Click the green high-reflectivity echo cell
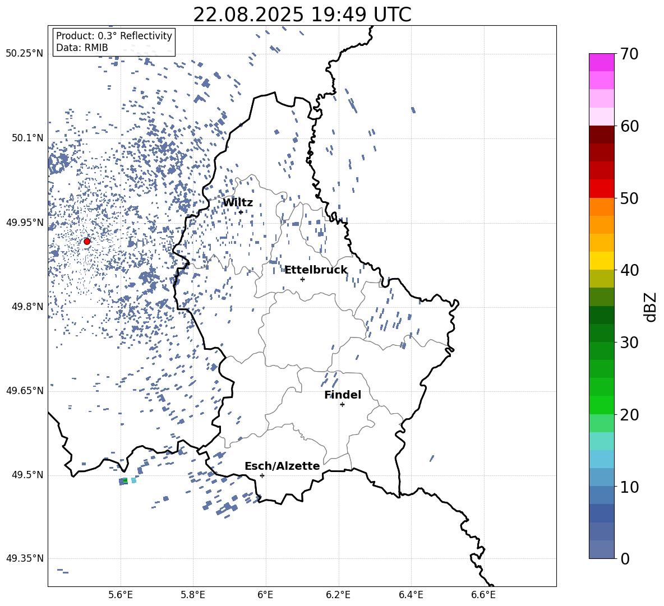 [x=125, y=480]
